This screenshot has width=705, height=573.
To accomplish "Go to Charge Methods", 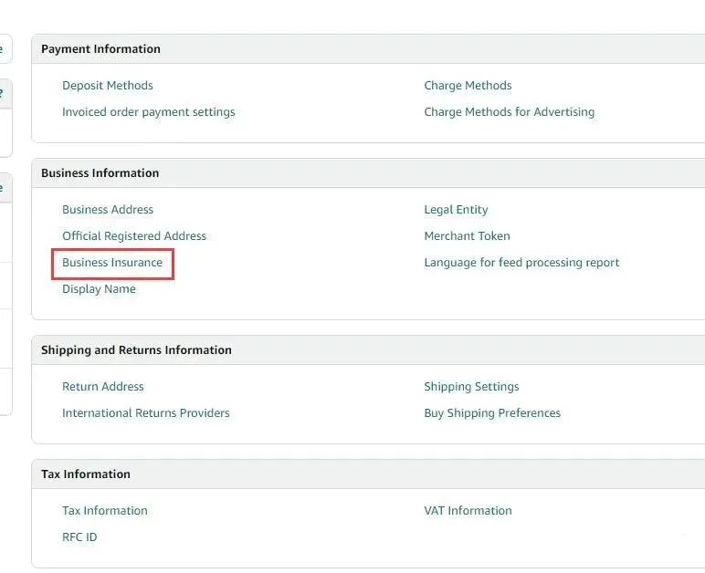I will (468, 86).
